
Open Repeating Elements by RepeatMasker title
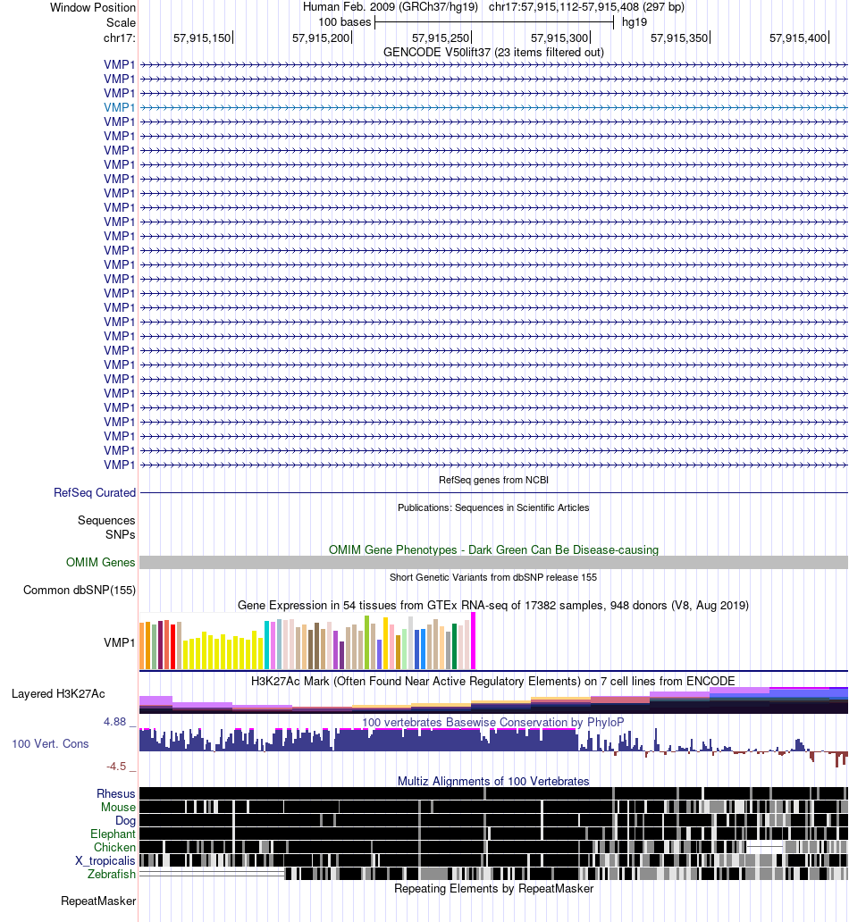tap(493, 888)
